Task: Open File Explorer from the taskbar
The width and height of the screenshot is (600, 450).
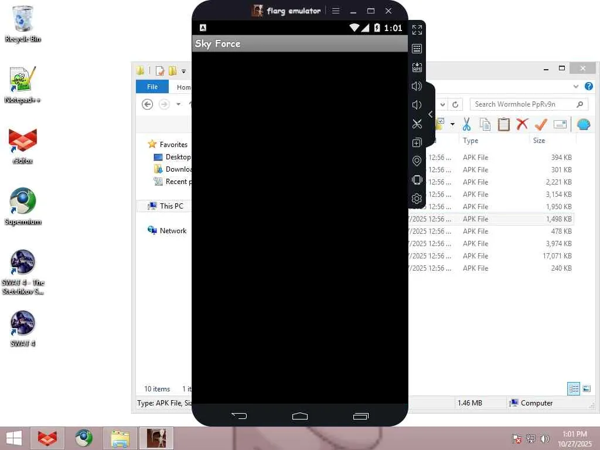Action: [x=120, y=438]
